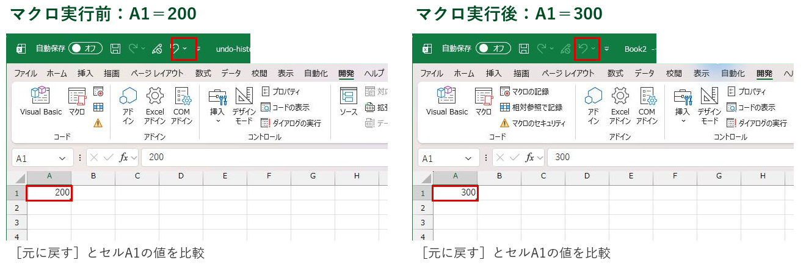Save the workbook in left Excel window
This screenshot has width=806, height=274.
tap(115, 48)
